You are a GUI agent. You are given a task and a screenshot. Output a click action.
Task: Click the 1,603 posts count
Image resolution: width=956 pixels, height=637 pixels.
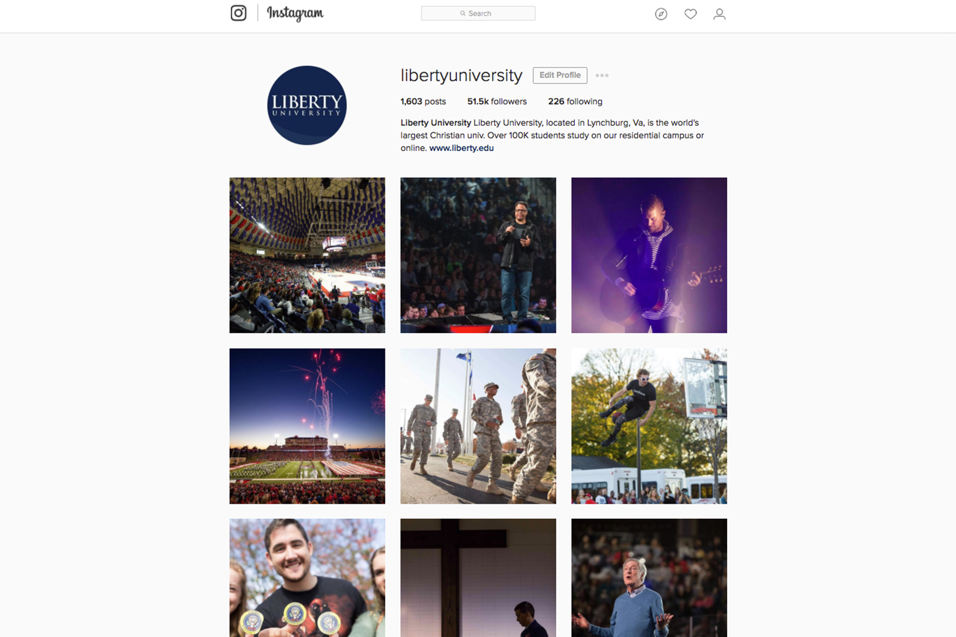(423, 101)
